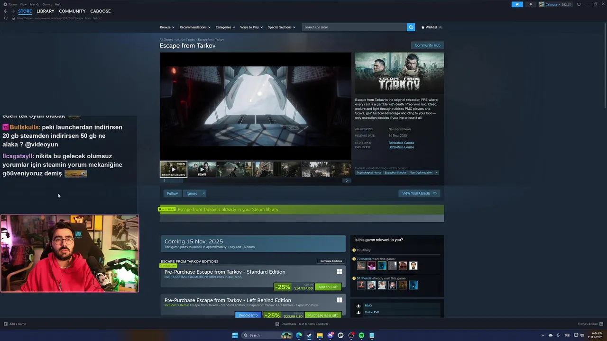The image size is (607, 341).
Task: Reload the store page
Action: 6,18
